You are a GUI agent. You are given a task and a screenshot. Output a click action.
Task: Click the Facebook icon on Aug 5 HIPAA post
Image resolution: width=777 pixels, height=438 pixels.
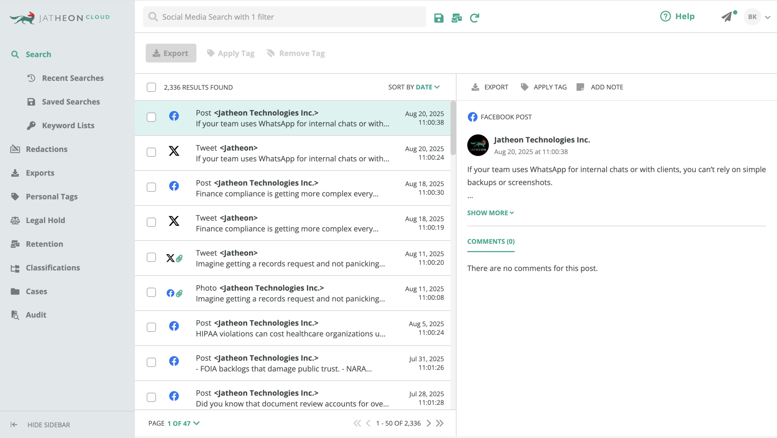[174, 326]
